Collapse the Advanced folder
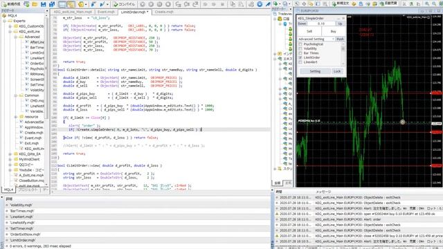This screenshot has height=249, width=443. pyautogui.click(x=15, y=37)
